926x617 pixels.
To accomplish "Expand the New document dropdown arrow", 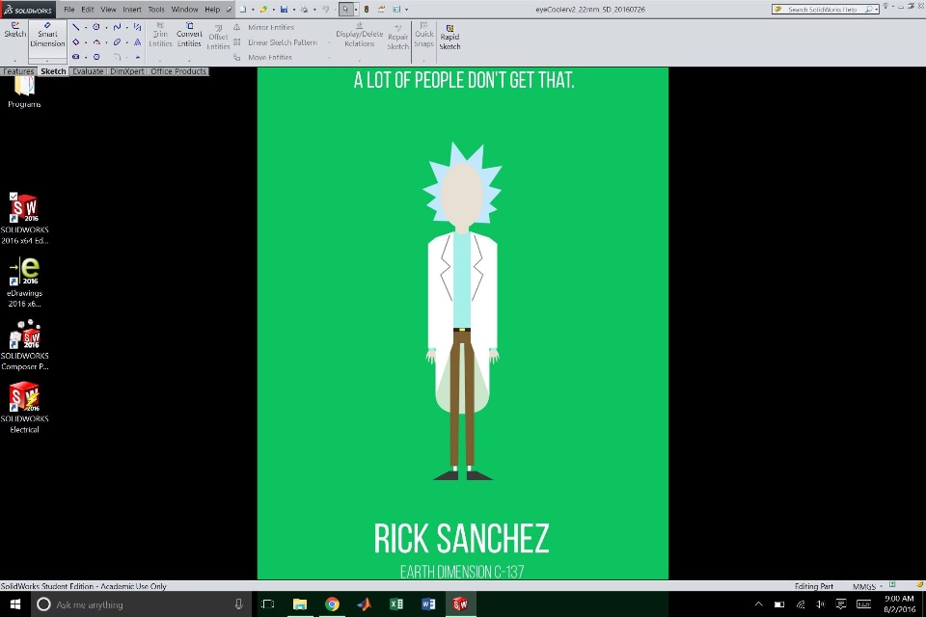I will coord(253,10).
